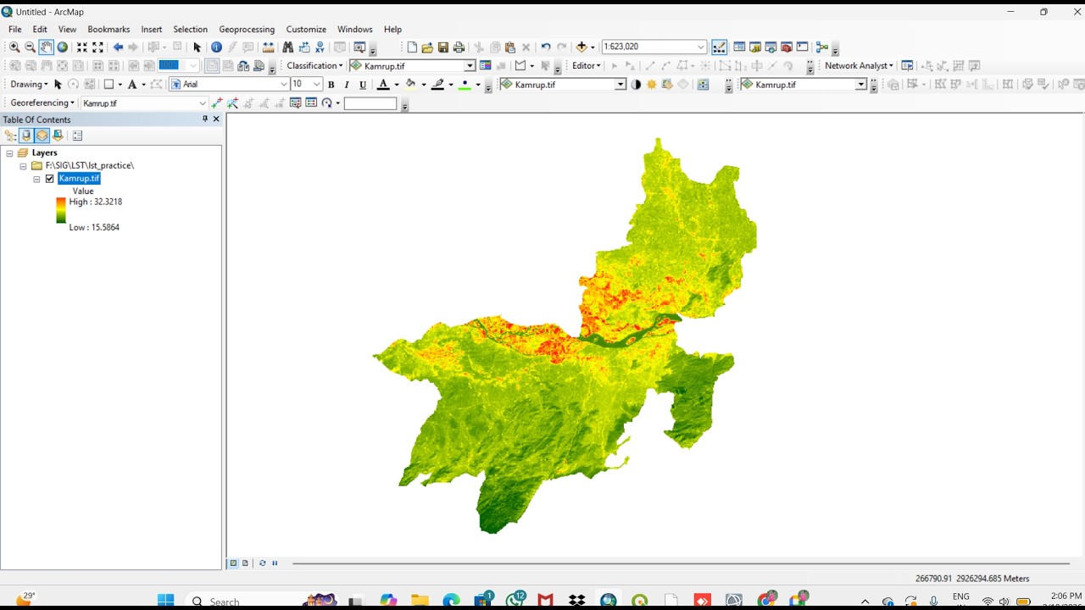
Task: Select the Zoom Out tool
Action: pos(30,47)
